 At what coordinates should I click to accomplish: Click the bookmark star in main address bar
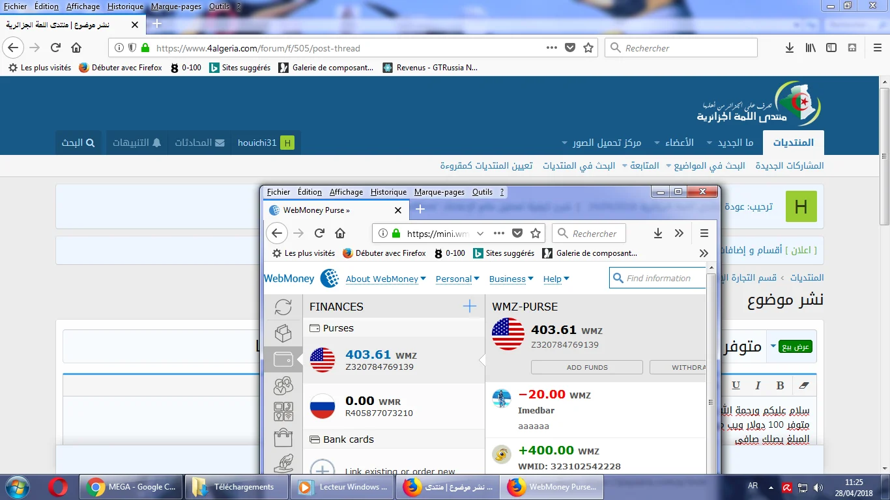click(588, 48)
